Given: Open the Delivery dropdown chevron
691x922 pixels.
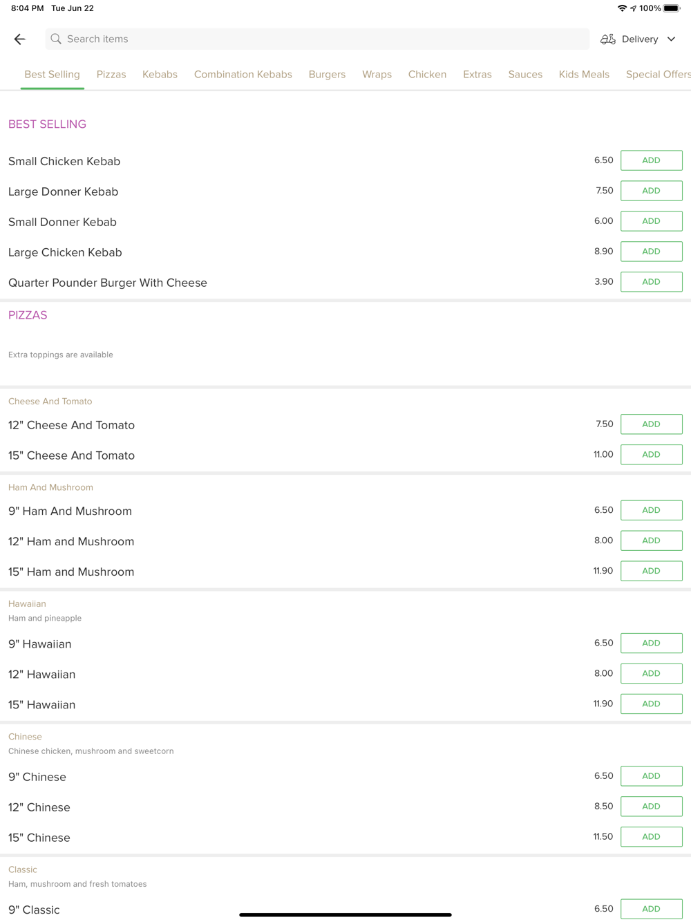Looking at the screenshot, I should click(x=671, y=39).
